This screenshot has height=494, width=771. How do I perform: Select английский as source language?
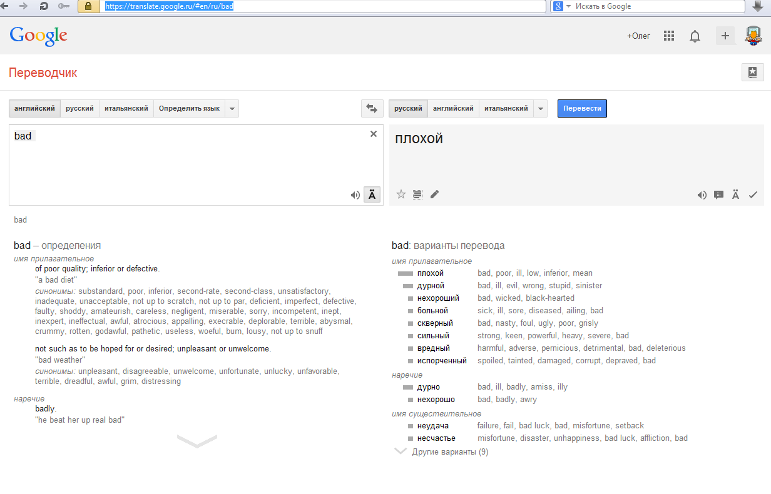pos(35,108)
